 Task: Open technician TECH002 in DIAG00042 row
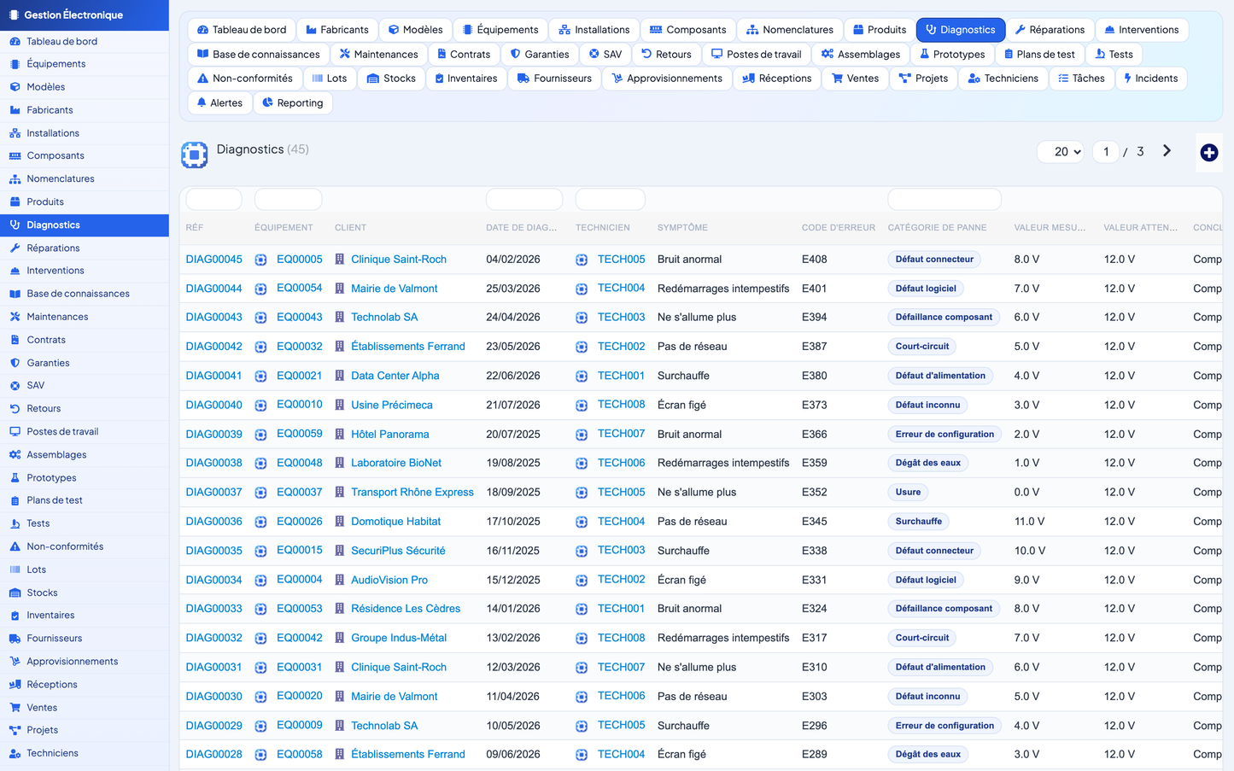(621, 347)
